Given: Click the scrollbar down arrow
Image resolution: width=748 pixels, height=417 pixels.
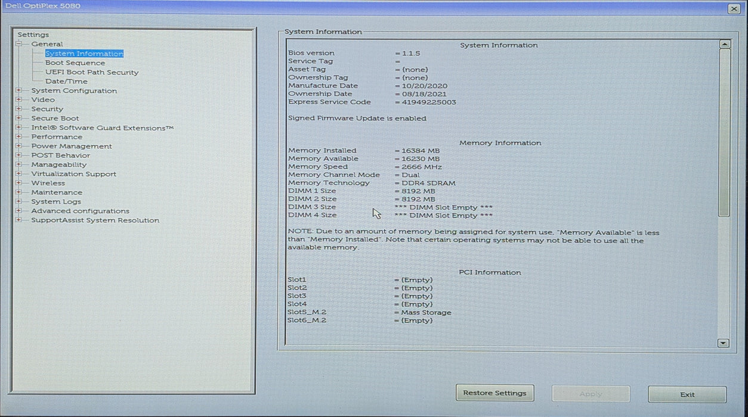Looking at the screenshot, I should [723, 343].
